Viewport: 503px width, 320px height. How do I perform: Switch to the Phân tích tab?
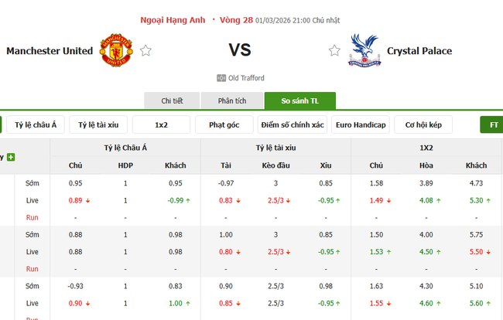231,101
